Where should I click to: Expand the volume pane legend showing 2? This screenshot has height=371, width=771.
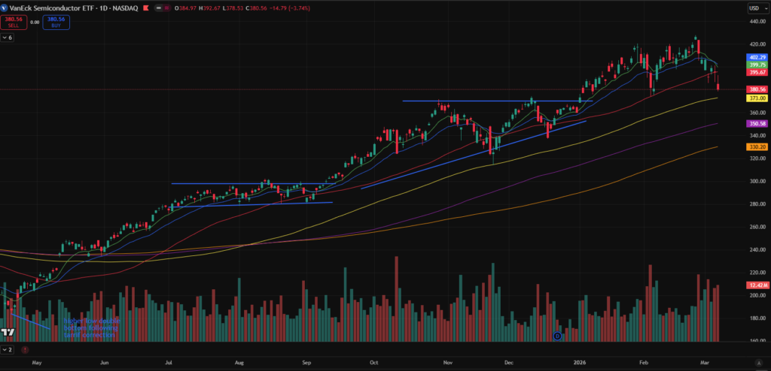(8, 349)
